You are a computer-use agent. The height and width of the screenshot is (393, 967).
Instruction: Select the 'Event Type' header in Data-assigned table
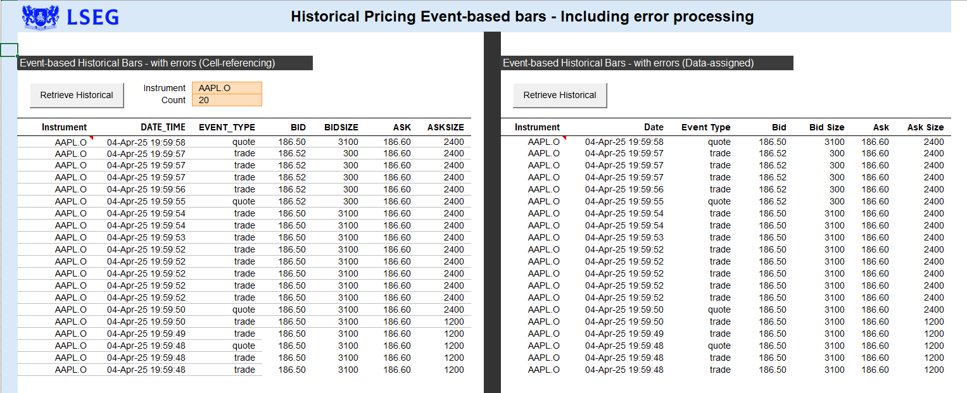(706, 127)
